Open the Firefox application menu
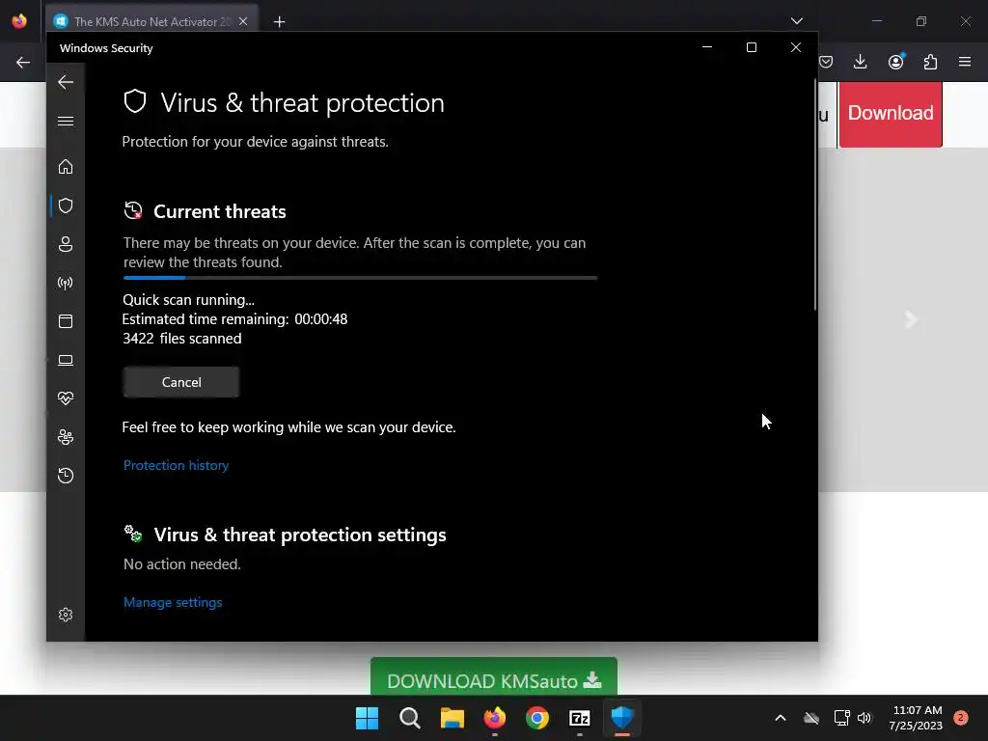 click(x=965, y=62)
